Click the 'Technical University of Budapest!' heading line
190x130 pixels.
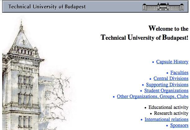(144, 38)
